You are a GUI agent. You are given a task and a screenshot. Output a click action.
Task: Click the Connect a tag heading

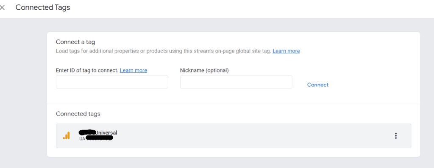[75, 42]
